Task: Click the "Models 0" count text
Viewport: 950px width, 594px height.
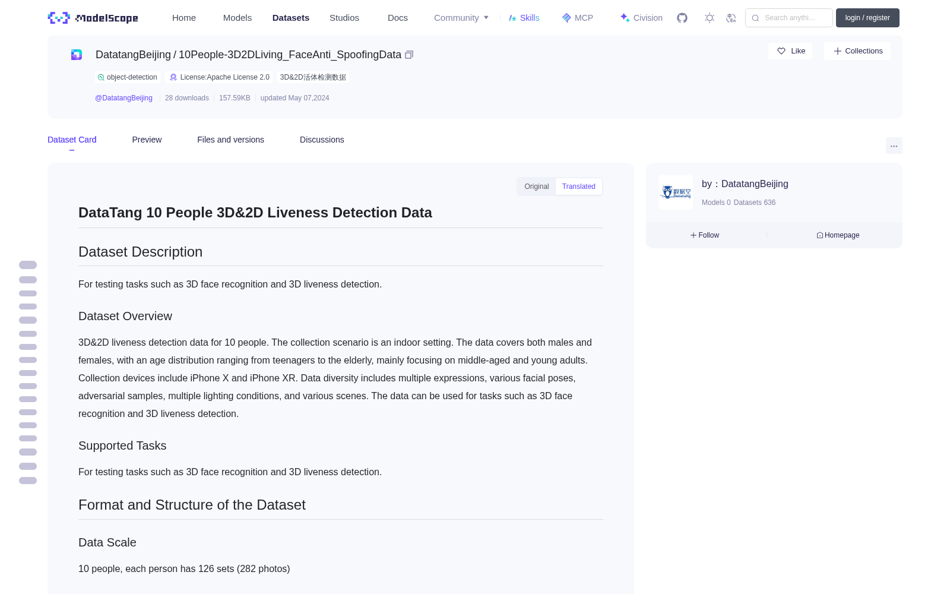Action: pos(716,203)
